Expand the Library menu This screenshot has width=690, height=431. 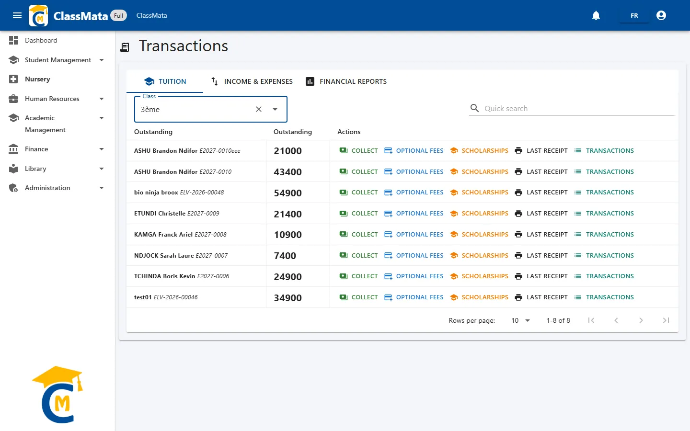point(57,169)
